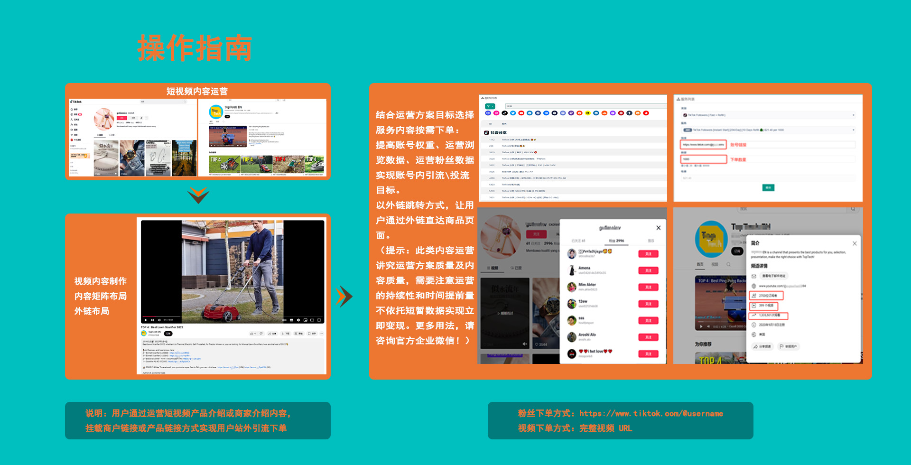Click the account link input field
The width and height of the screenshot is (911, 465).
703,145
